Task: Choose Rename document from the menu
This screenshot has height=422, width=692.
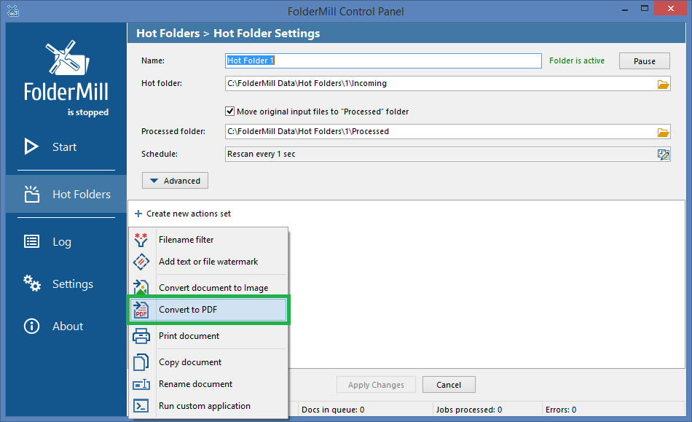Action: pos(195,384)
